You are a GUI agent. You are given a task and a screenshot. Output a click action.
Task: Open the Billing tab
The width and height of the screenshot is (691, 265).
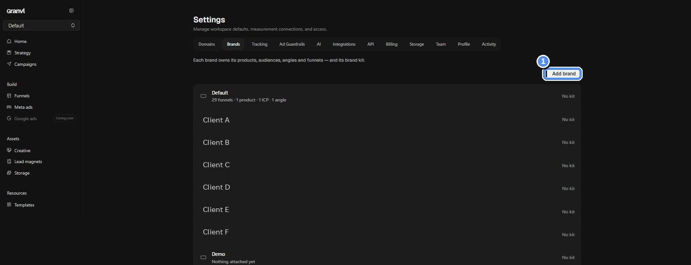pyautogui.click(x=392, y=44)
